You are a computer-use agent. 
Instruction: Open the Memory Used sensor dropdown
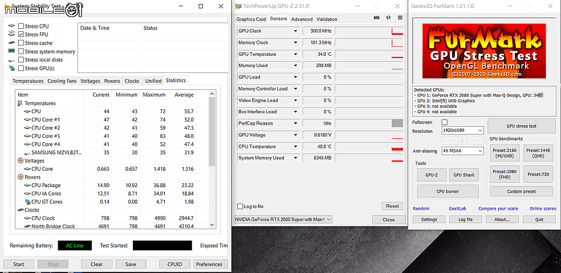click(295, 65)
